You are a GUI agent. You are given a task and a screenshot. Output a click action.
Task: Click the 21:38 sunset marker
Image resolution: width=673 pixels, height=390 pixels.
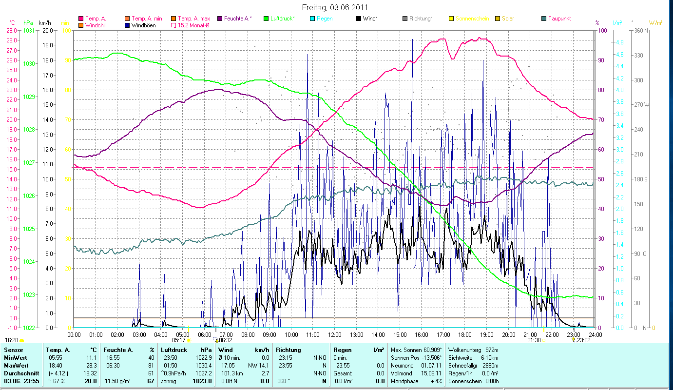pos(534,340)
